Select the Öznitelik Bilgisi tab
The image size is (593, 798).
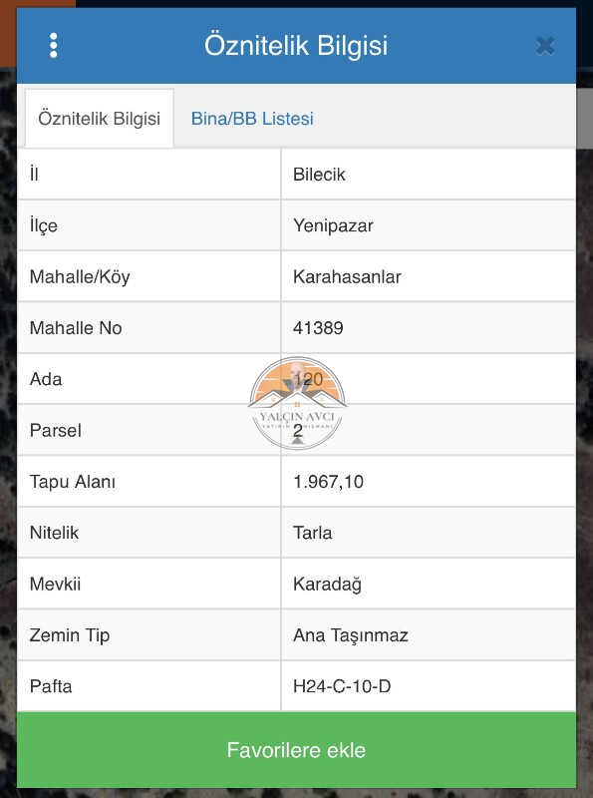pos(100,119)
